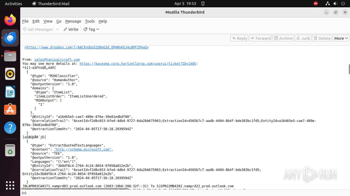Archive this message
The height and width of the screenshot is (196, 350).
pyautogui.click(x=284, y=38)
